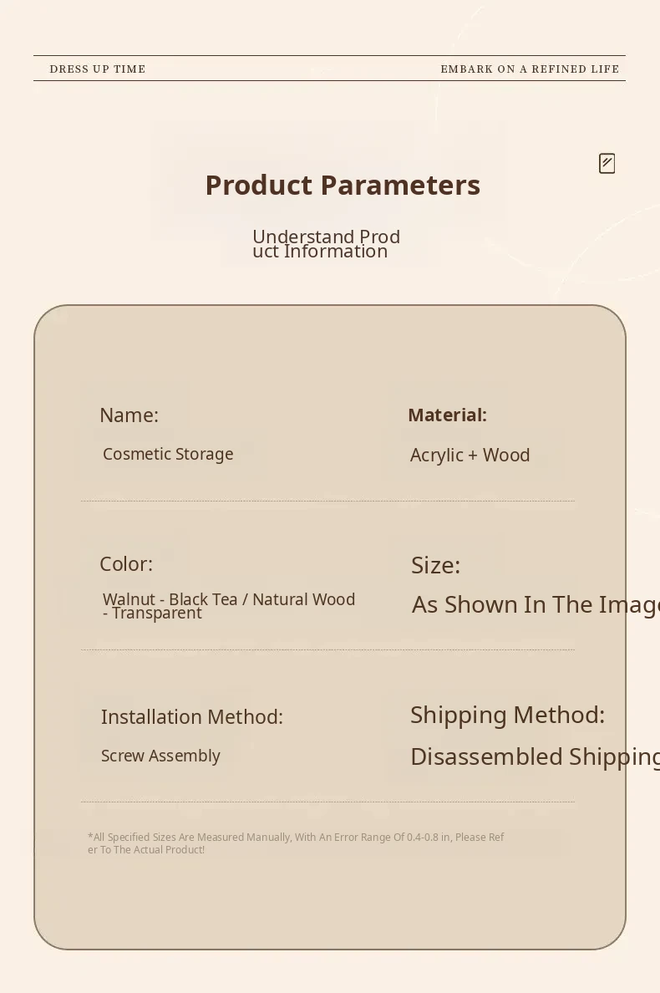Click EMBARK ON A REFINED LIFE text
Viewport: 660px width, 993px height.
point(530,69)
